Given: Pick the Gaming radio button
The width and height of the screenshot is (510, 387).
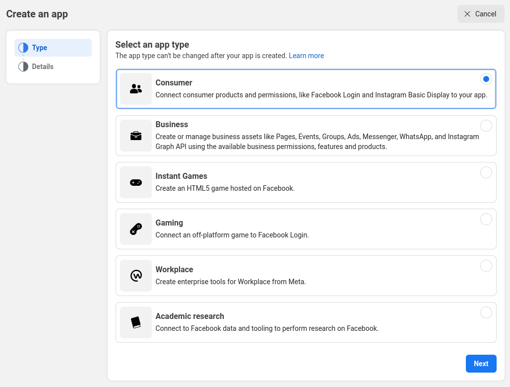Looking at the screenshot, I should pyautogui.click(x=486, y=219).
